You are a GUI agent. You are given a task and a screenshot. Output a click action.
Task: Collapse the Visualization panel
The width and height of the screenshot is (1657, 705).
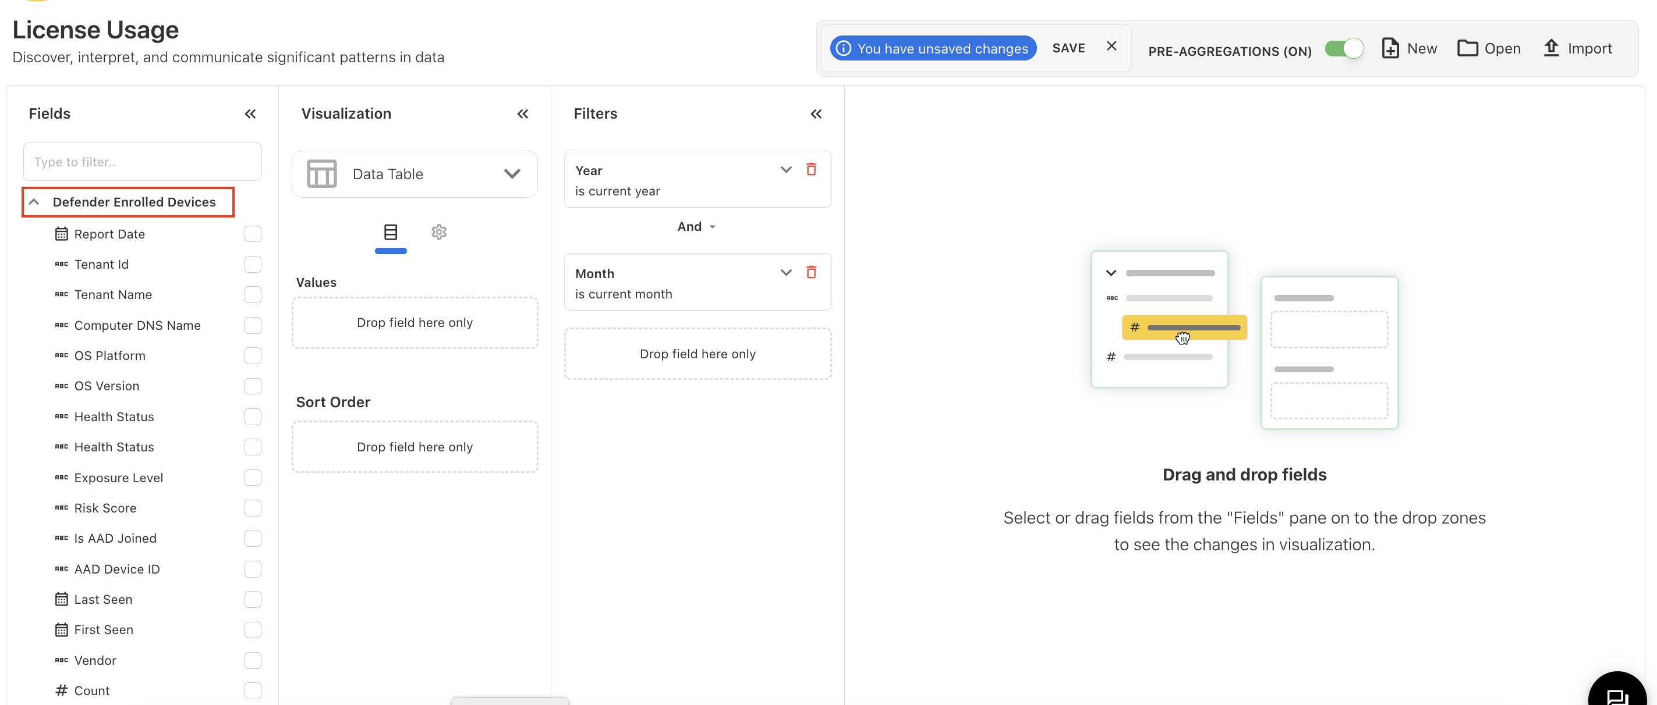click(522, 114)
